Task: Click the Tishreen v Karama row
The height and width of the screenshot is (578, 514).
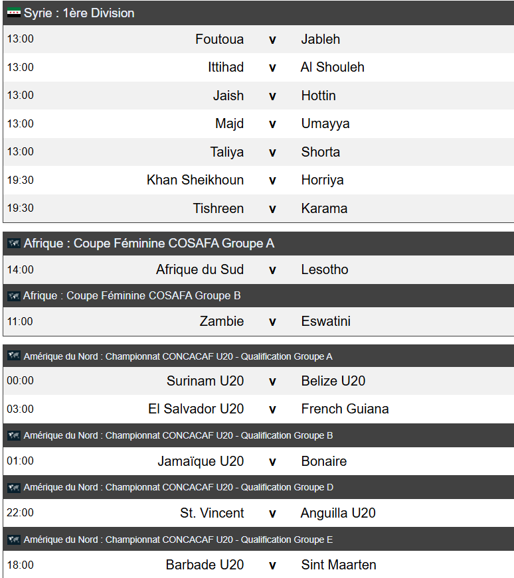Action: tap(258, 208)
